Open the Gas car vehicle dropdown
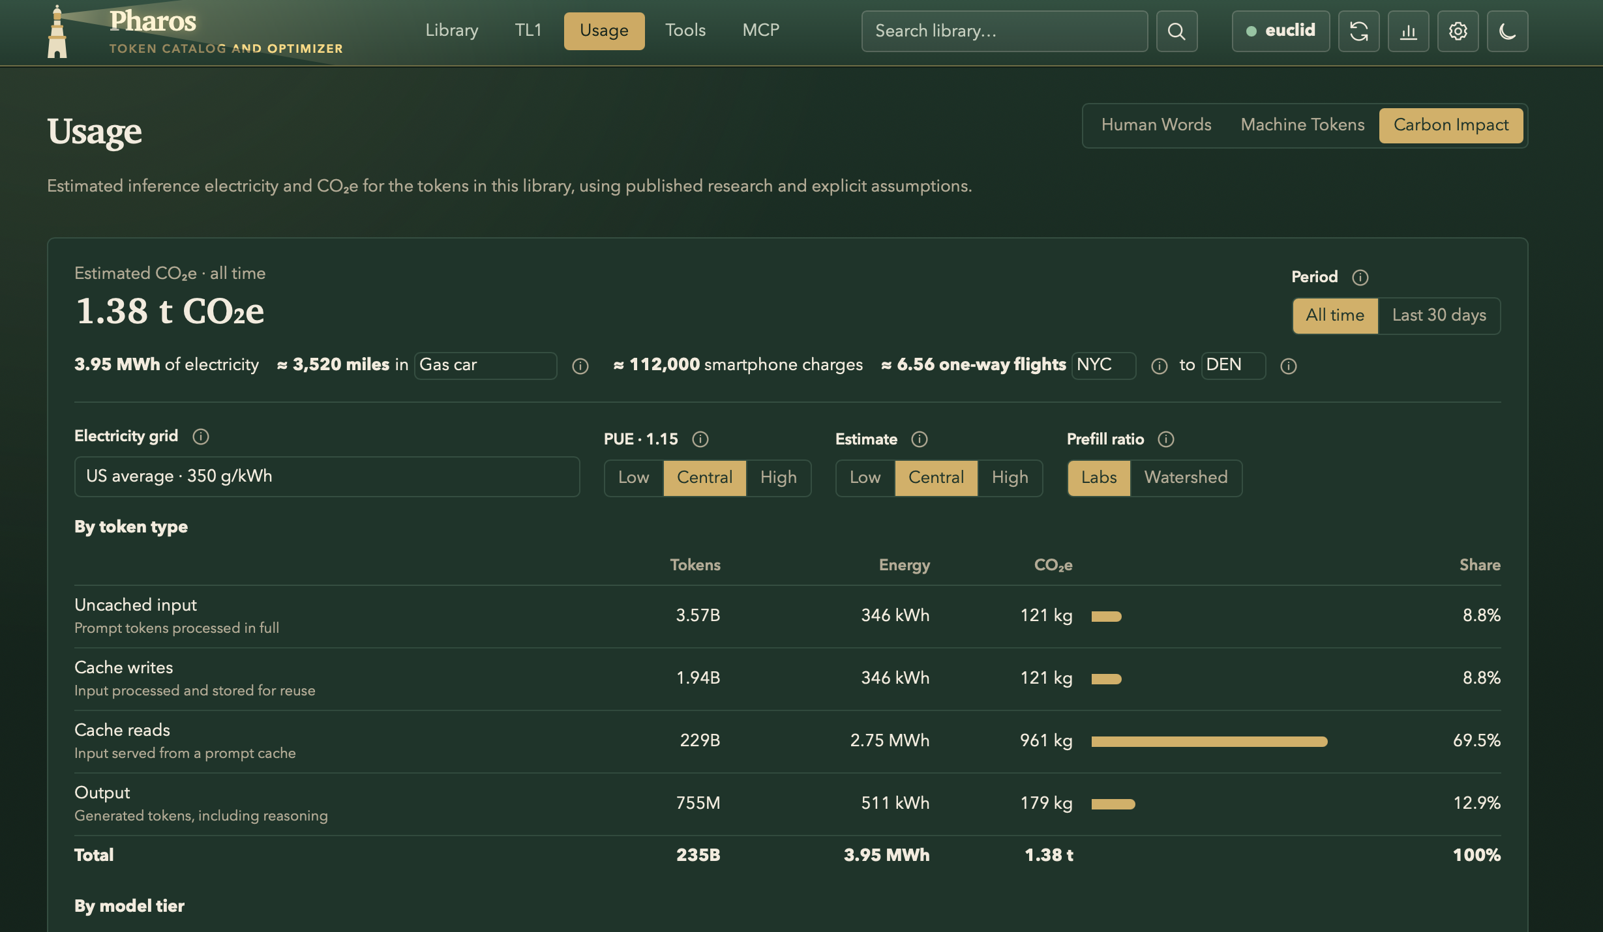The height and width of the screenshot is (932, 1603). (x=485, y=365)
